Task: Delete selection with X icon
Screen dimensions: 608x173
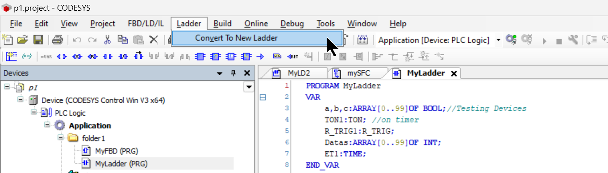Action: 154,40
